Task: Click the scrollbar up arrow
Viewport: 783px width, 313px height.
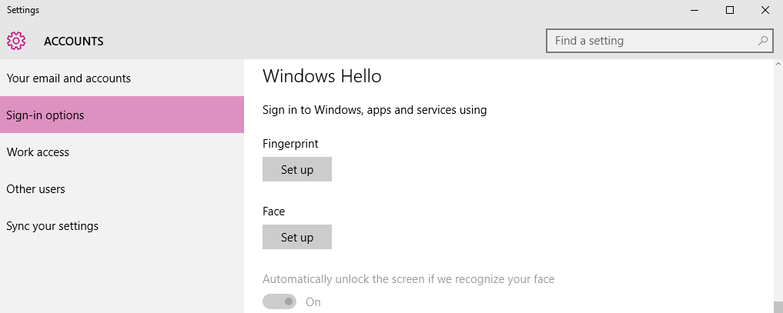Action: click(778, 65)
